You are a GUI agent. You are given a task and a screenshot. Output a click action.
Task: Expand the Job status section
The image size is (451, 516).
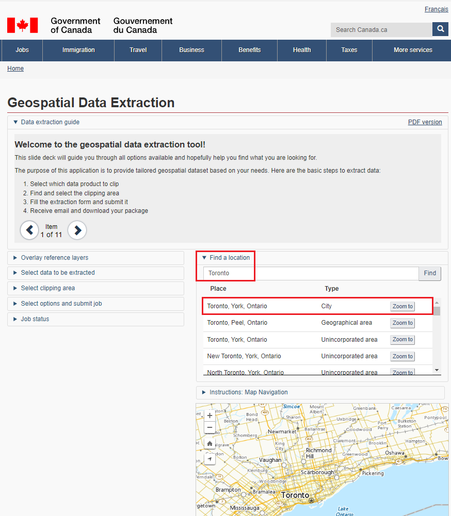95,319
